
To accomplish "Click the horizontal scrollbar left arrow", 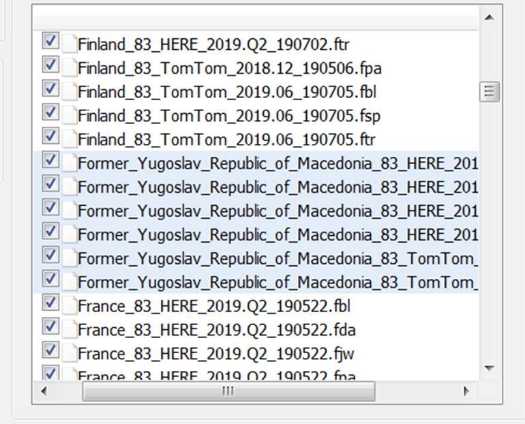I will (43, 391).
